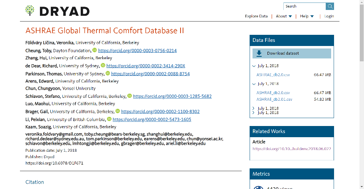Click the Download dataset button

(x=292, y=53)
